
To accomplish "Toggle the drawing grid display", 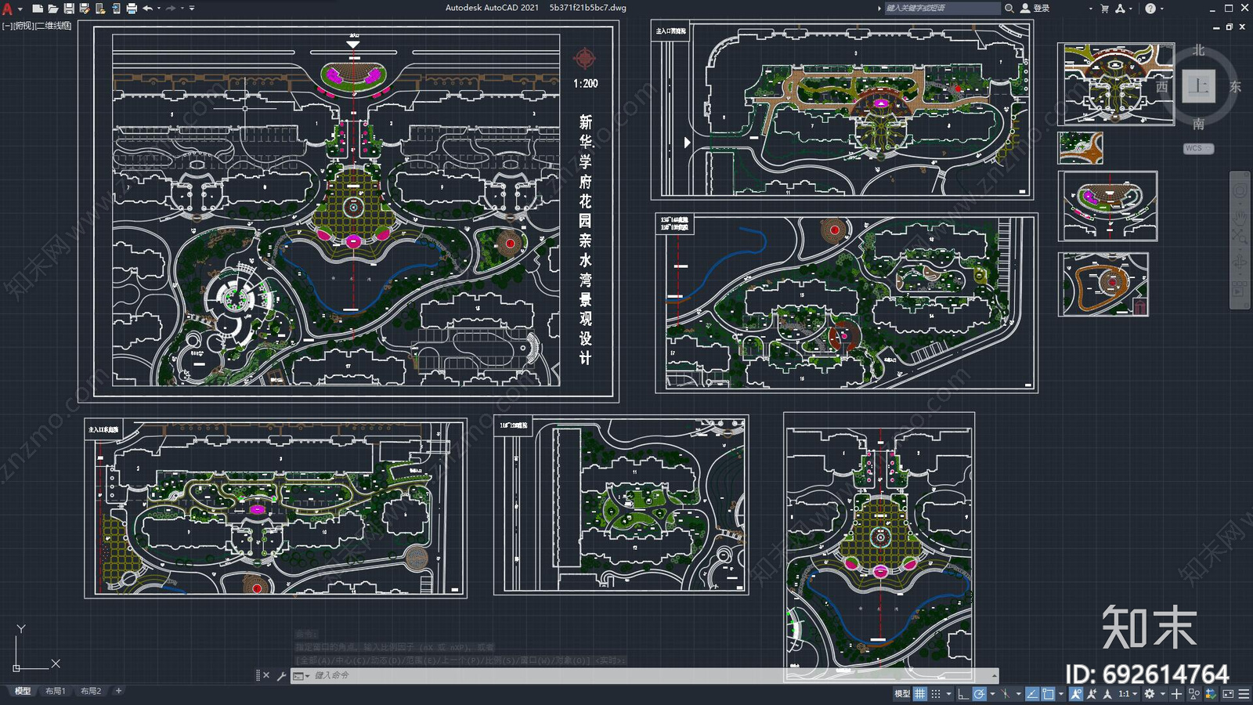I will [x=920, y=694].
